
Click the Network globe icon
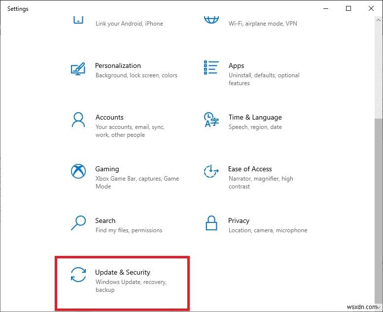click(211, 20)
